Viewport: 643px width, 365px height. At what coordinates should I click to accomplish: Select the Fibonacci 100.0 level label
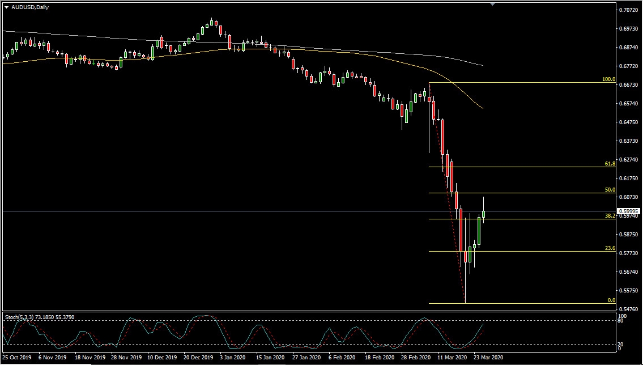click(x=608, y=79)
